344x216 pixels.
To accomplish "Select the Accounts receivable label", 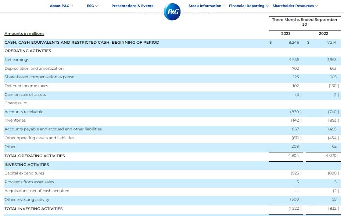I will pyautogui.click(x=24, y=112).
